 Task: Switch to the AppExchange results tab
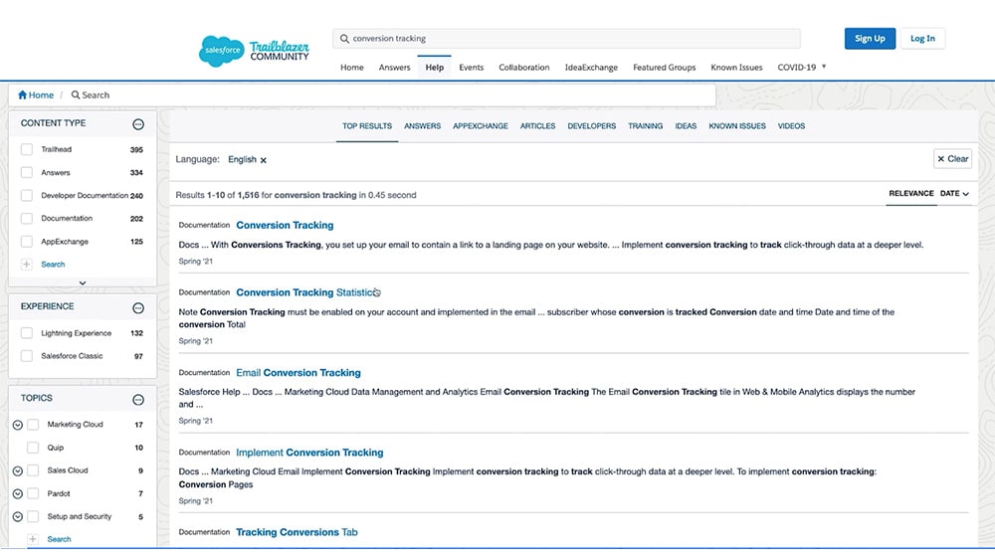[x=480, y=126]
